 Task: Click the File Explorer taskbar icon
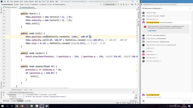point(32,106)
